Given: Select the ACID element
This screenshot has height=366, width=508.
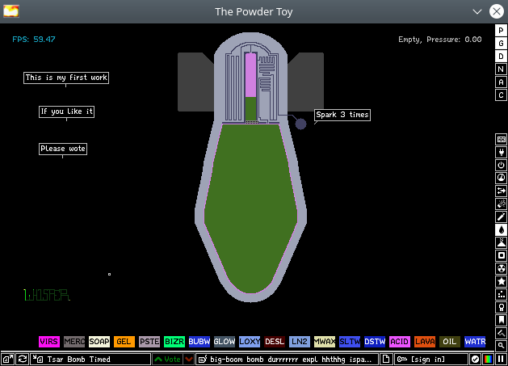Looking at the screenshot, I should pyautogui.click(x=400, y=342).
